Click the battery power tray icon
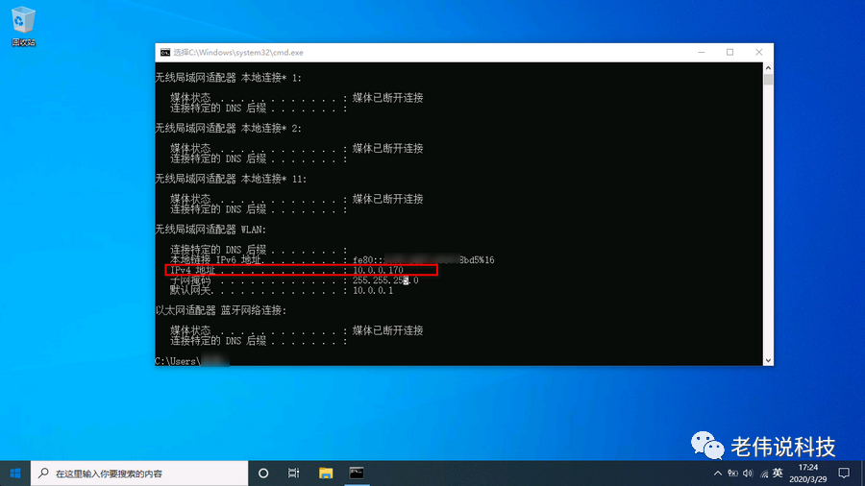Image resolution: width=865 pixels, height=486 pixels. (x=732, y=474)
